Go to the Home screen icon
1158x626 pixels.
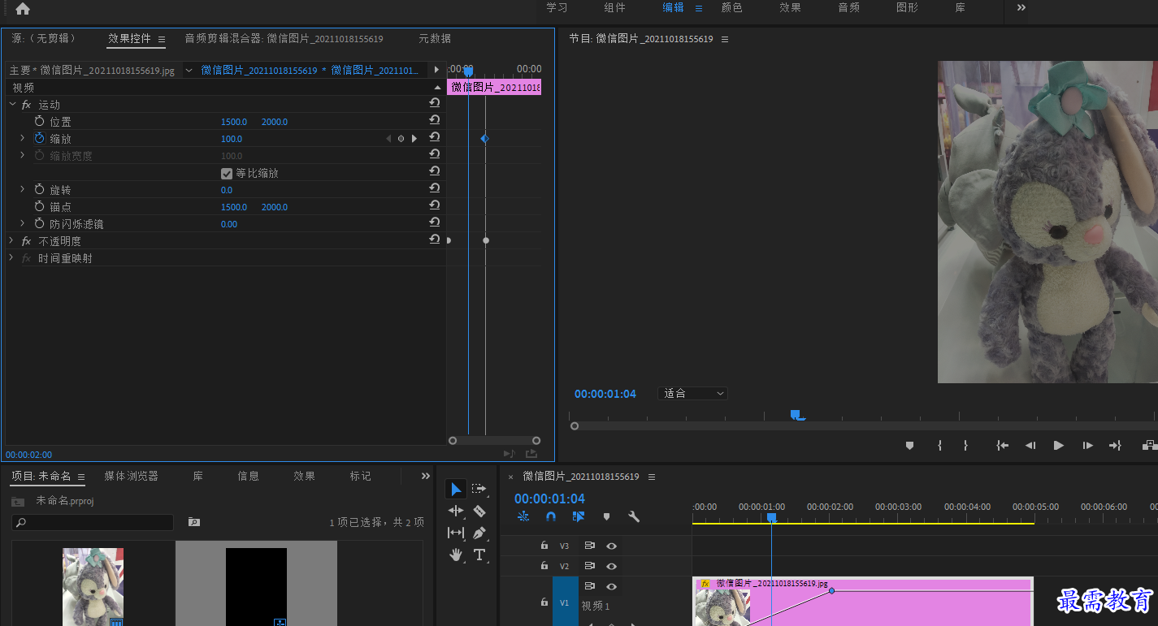pos(23,9)
